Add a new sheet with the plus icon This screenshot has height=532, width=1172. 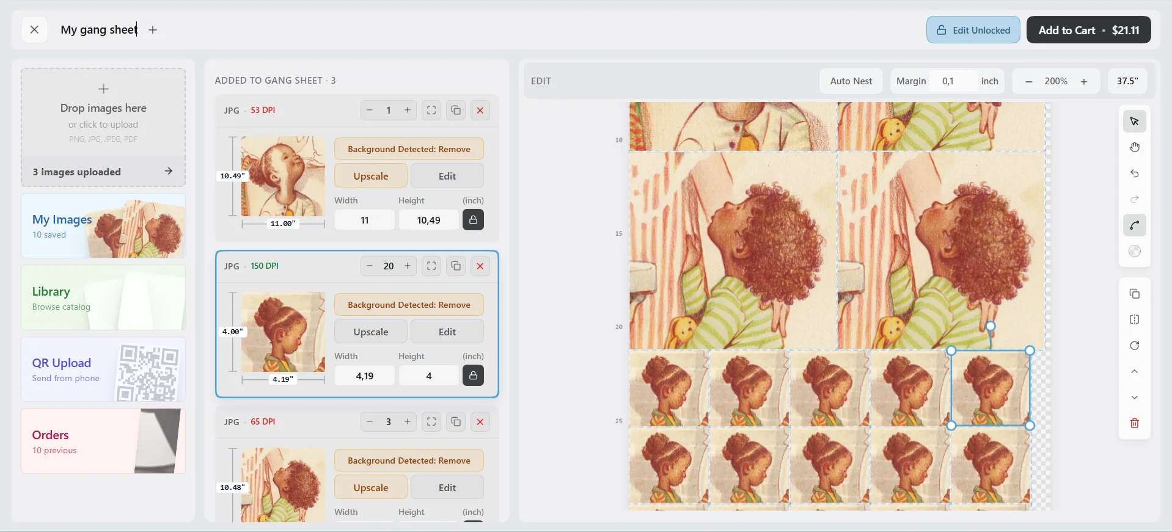click(153, 29)
